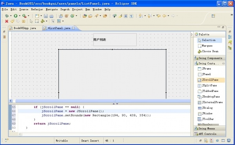Open the Refactor menu
The width and height of the screenshot is (235, 145).
point(37,9)
